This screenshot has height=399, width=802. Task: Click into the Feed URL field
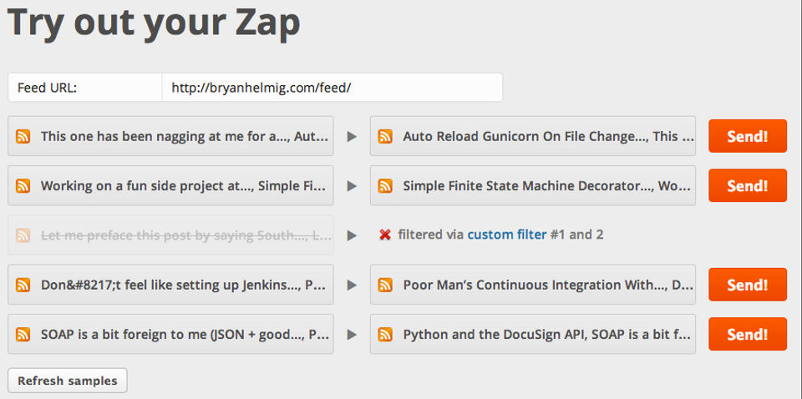pyautogui.click(x=332, y=87)
